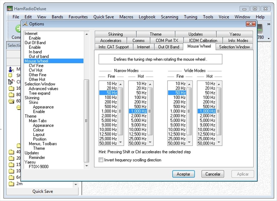Choose 25,000 Hz in Narrow Modes Hot list
Viewport: 277px width, 201px height.
click(x=138, y=139)
